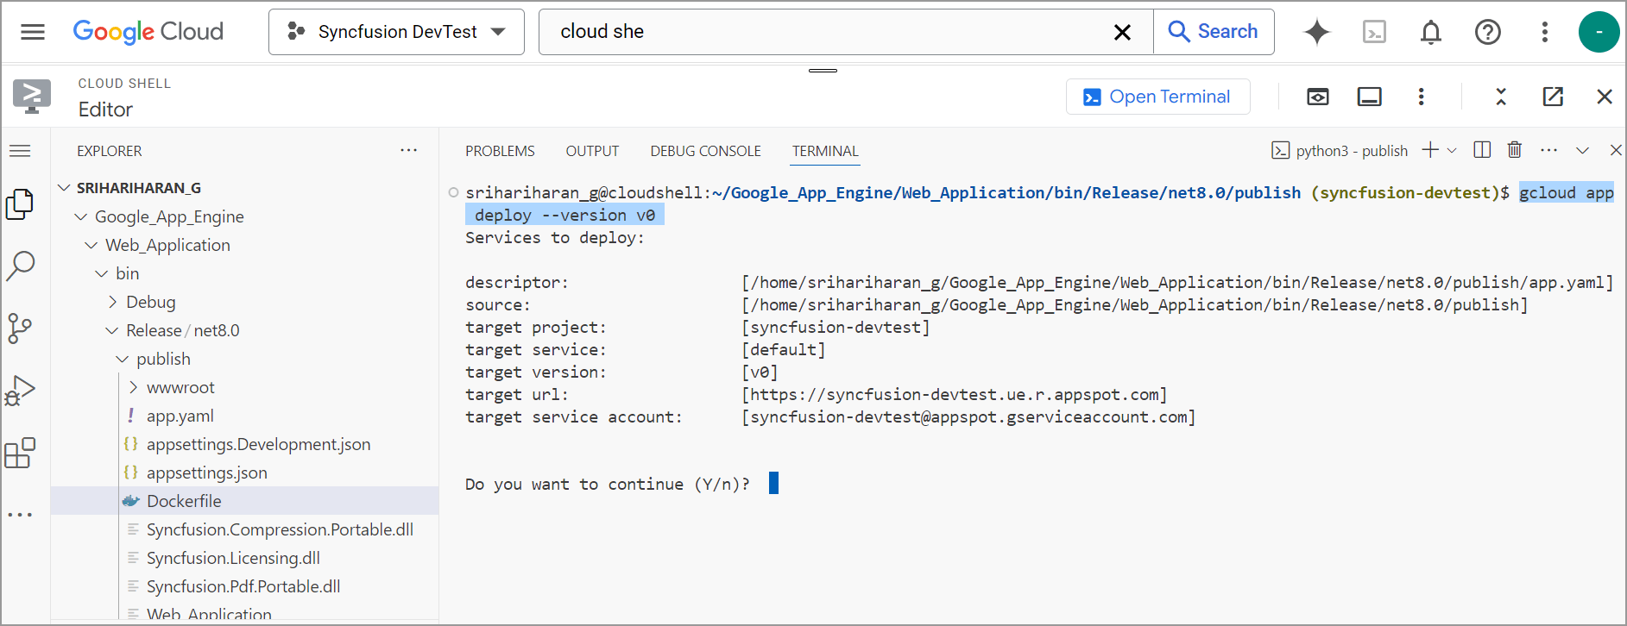This screenshot has width=1627, height=626.
Task: Collapse the Web_Application folder
Action: pyautogui.click(x=244, y=245)
